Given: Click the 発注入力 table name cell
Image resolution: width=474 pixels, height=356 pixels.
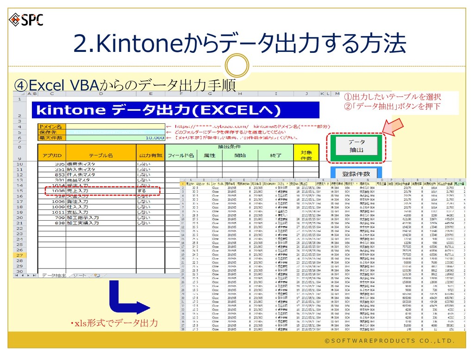Looking at the screenshot, I should (x=101, y=201).
